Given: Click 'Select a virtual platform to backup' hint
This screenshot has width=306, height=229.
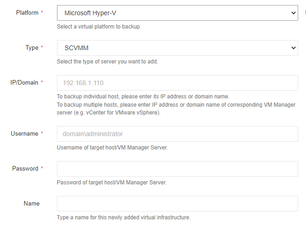Looking at the screenshot, I should coord(99,27).
